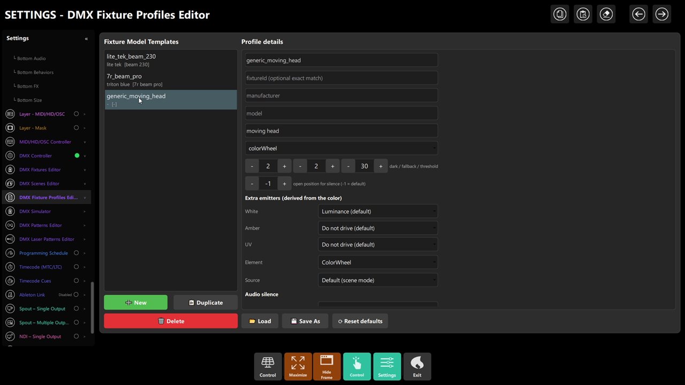
Task: Toggle the Layer - MIDI/HID/OSC enable circle
Action: point(76,114)
